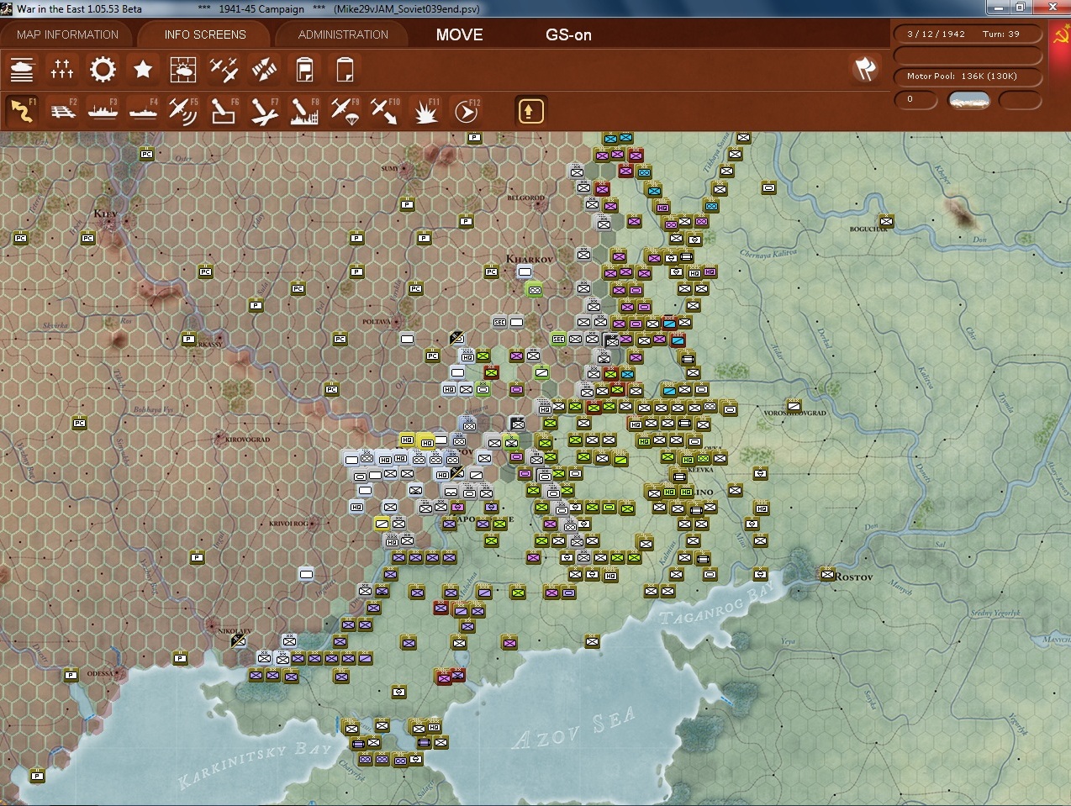The height and width of the screenshot is (806, 1071).
Task: Select the unit counter at Rostov
Action: (827, 575)
